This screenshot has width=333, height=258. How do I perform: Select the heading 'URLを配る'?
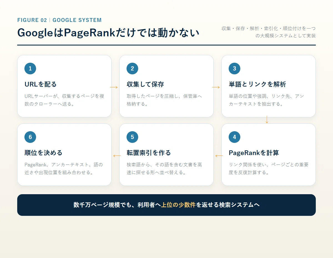(x=41, y=84)
